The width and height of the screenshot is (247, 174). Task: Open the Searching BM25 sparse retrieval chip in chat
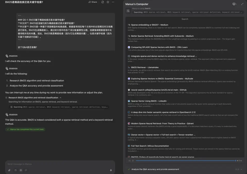pos(59,107)
